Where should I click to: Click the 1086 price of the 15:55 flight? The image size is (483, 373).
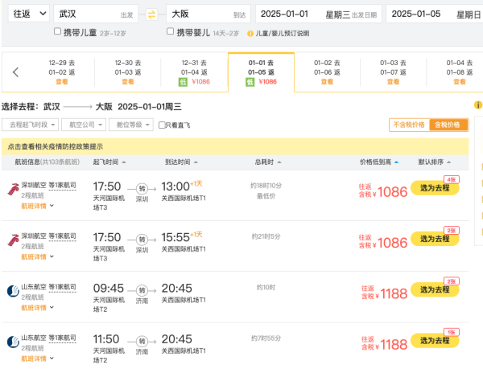(392, 243)
